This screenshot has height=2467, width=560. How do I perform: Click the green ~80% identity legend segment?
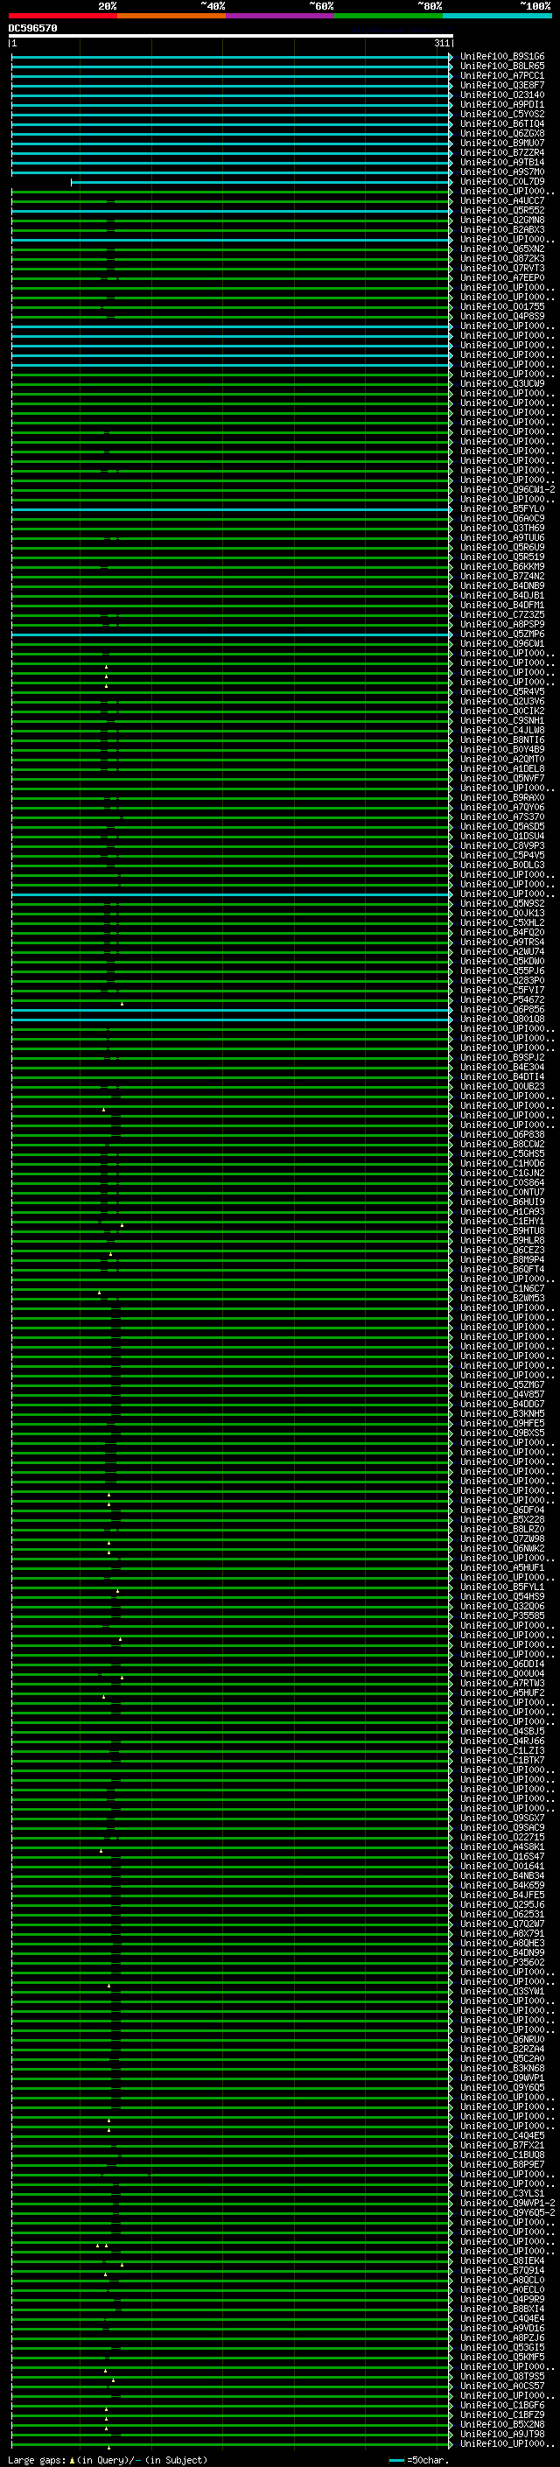coord(388,16)
